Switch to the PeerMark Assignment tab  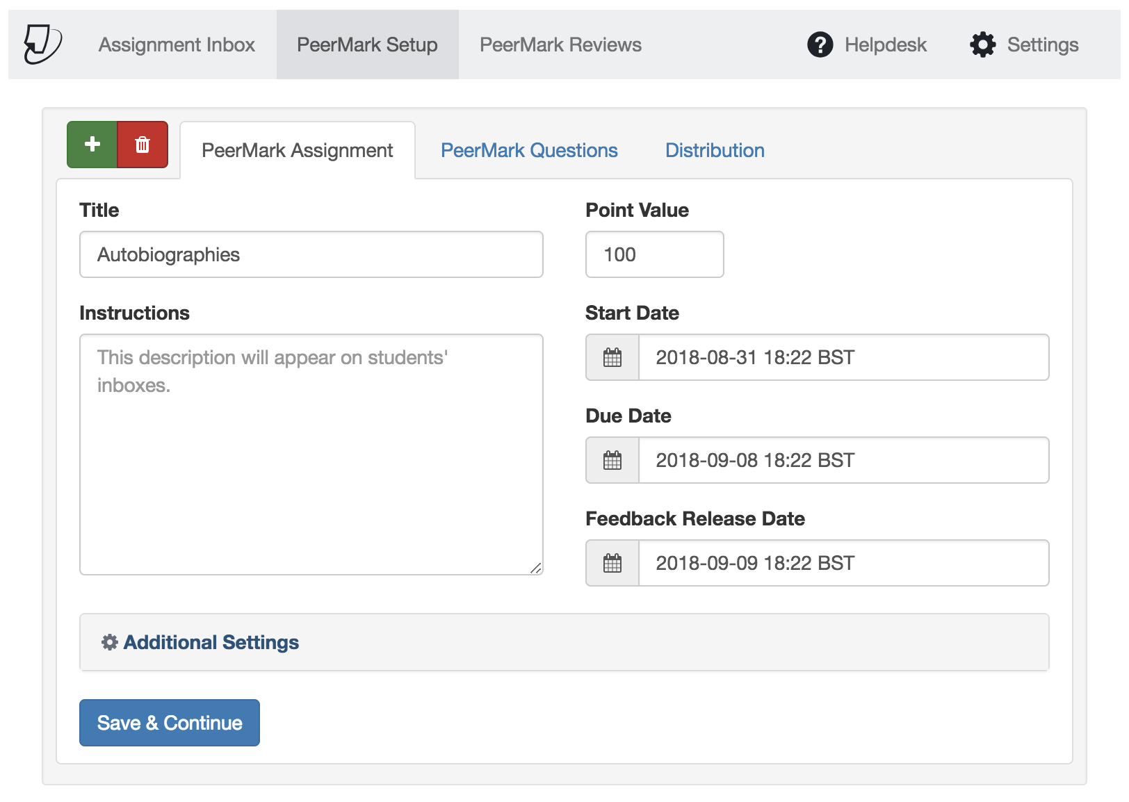pos(298,150)
